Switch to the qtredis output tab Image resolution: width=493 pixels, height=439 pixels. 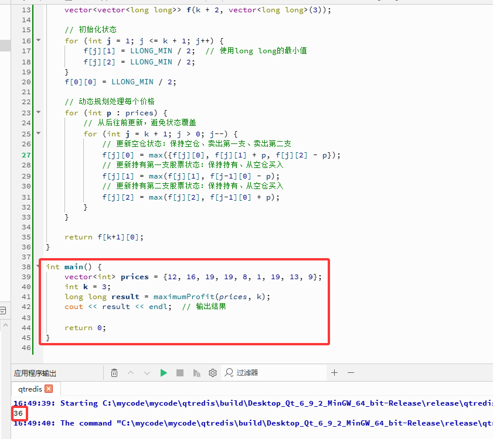tap(30, 389)
